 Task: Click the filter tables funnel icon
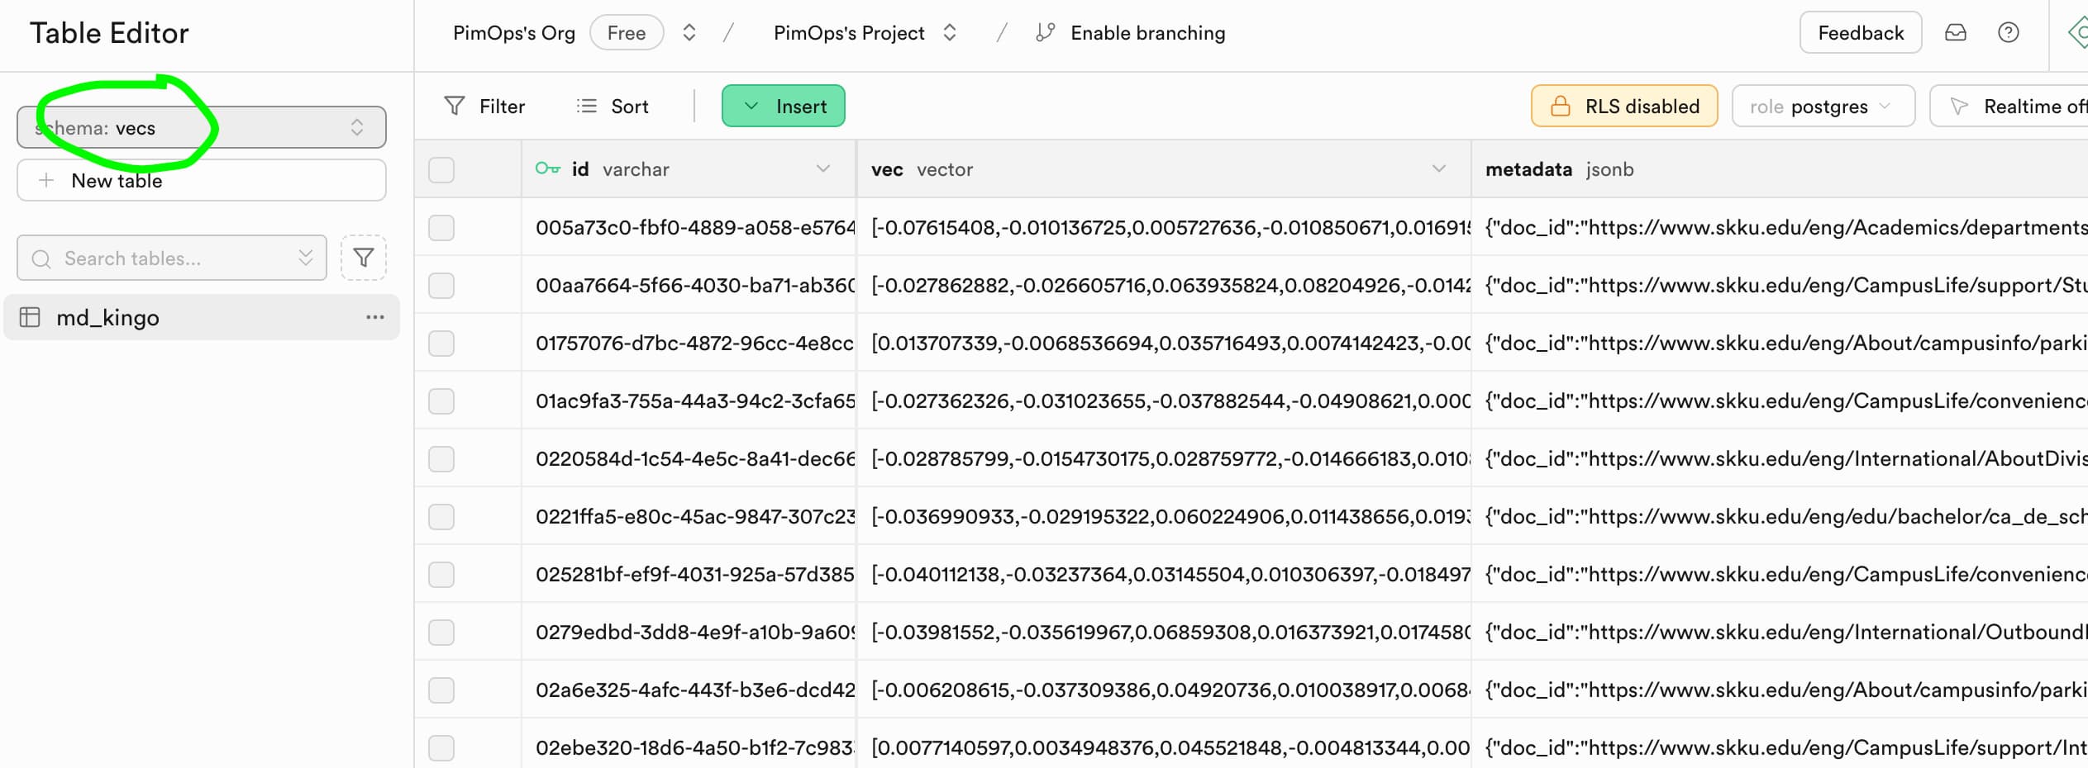(363, 258)
